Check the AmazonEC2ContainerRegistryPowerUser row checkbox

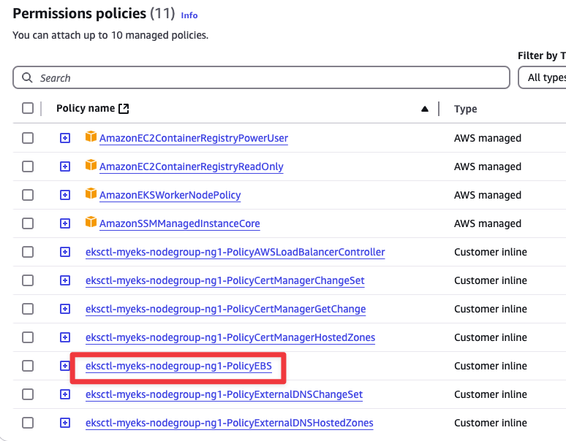click(x=28, y=138)
